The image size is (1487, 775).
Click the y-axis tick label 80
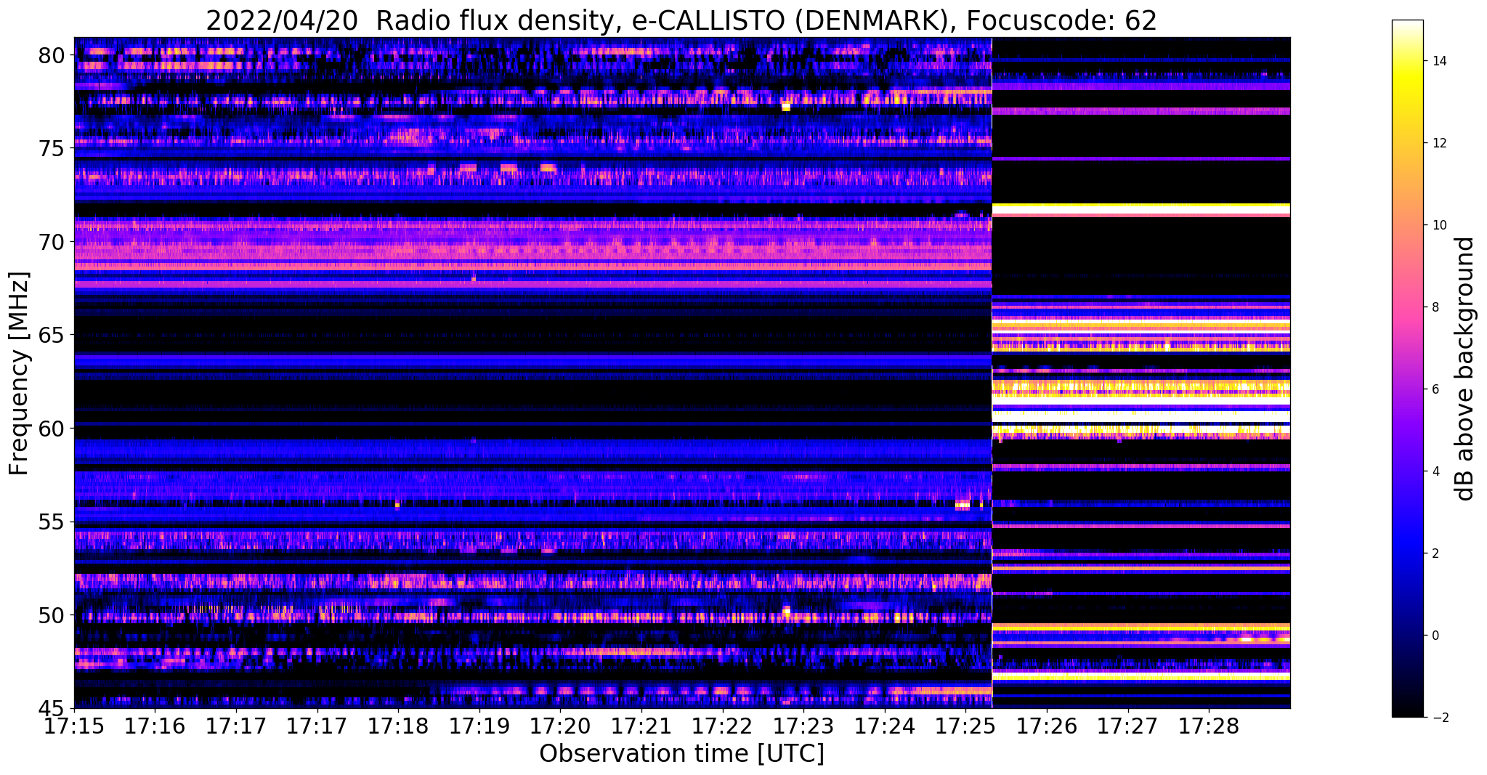[x=53, y=55]
